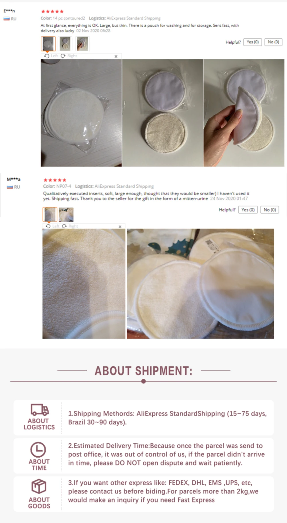Click the five-star rating on M***a's review
The image size is (287, 523).
(x=55, y=180)
